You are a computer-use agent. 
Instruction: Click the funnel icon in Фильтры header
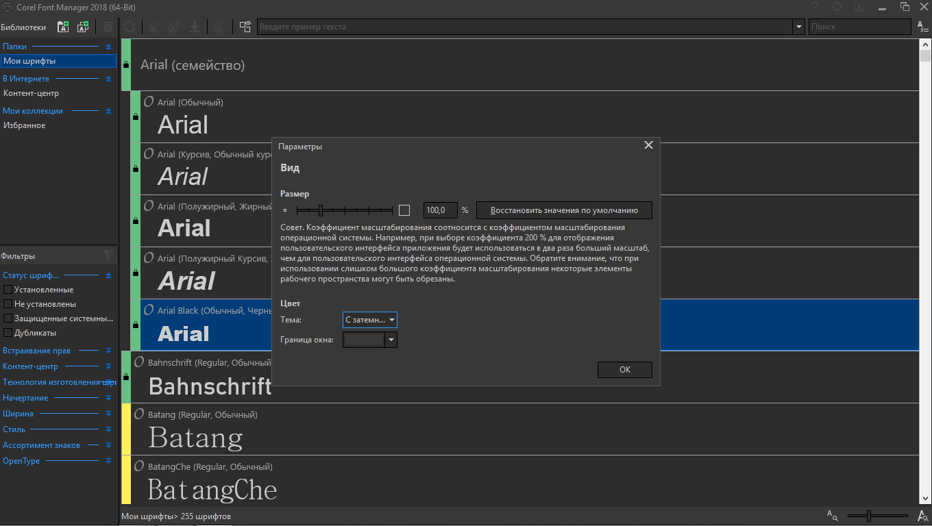(x=108, y=255)
